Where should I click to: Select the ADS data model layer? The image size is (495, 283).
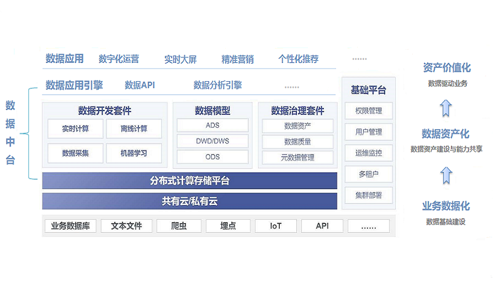click(212, 125)
